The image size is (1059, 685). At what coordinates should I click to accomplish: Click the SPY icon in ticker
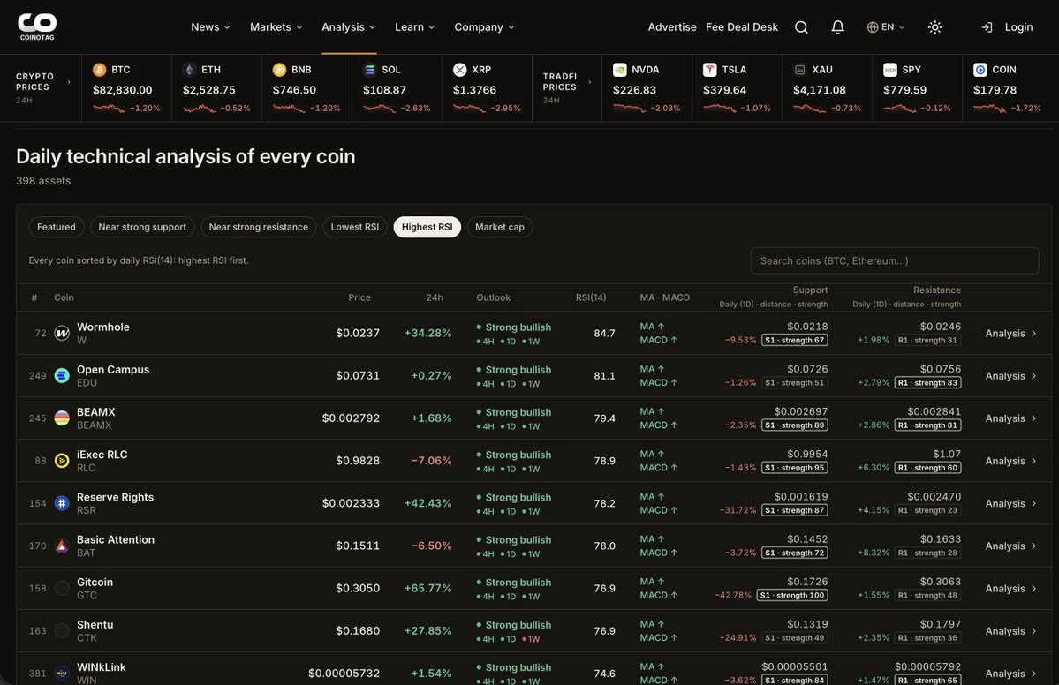[890, 70]
